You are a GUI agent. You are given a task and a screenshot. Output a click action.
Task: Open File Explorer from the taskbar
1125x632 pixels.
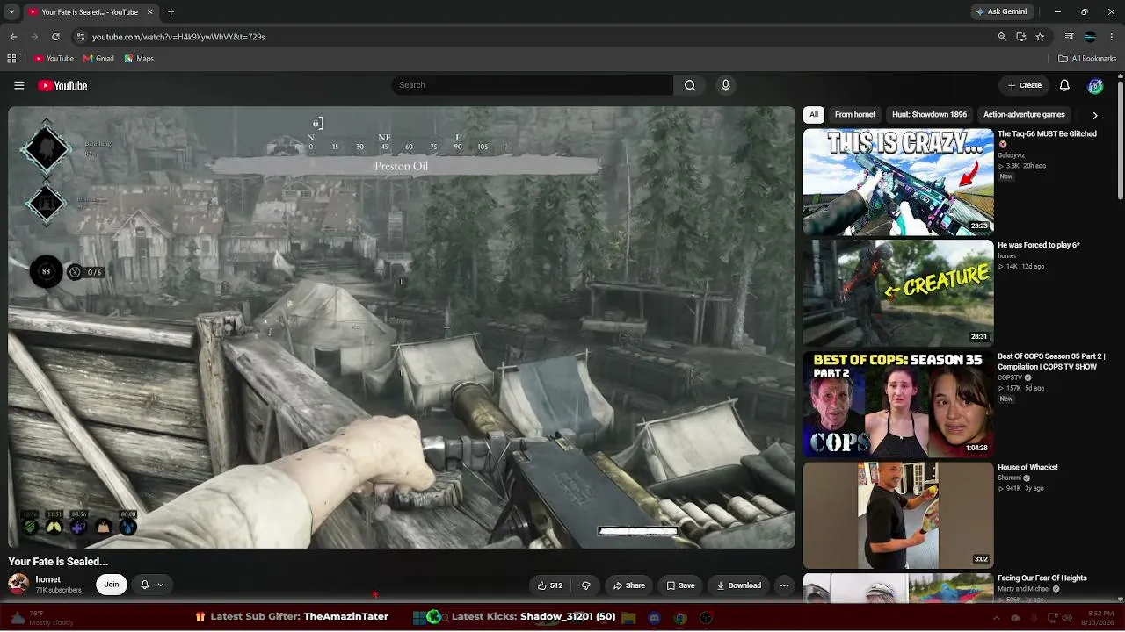click(x=628, y=618)
